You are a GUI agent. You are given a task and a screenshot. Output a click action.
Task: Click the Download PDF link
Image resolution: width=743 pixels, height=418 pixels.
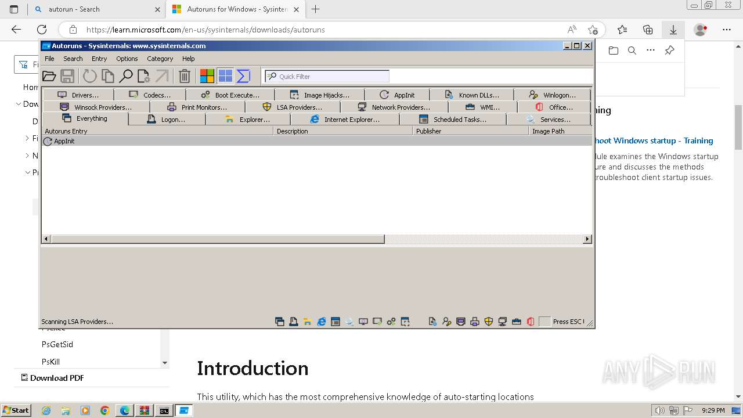[x=52, y=378]
